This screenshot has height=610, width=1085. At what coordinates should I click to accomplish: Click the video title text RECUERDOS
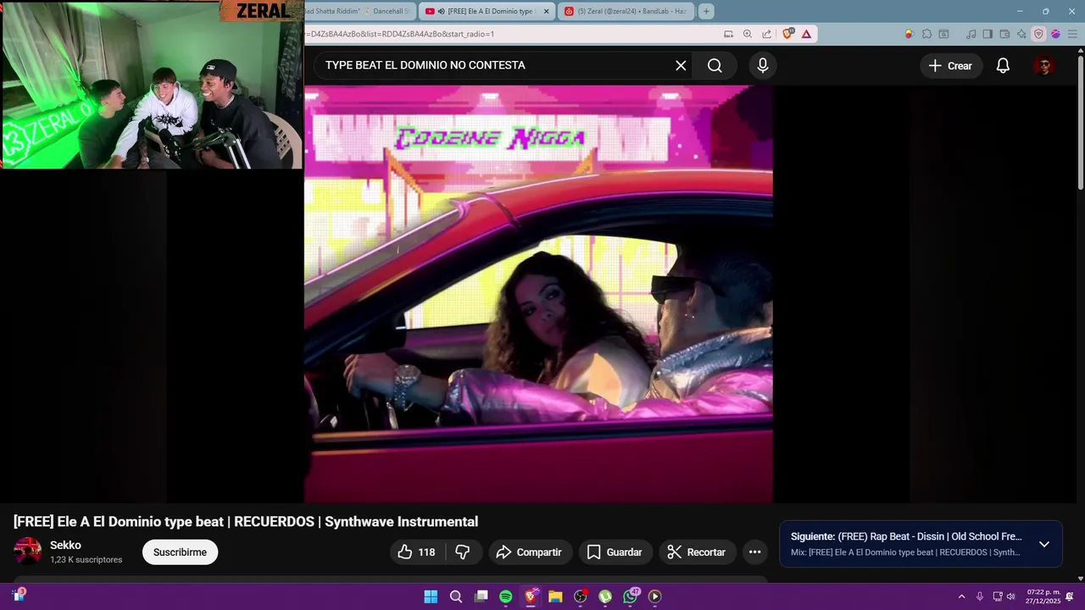274,522
